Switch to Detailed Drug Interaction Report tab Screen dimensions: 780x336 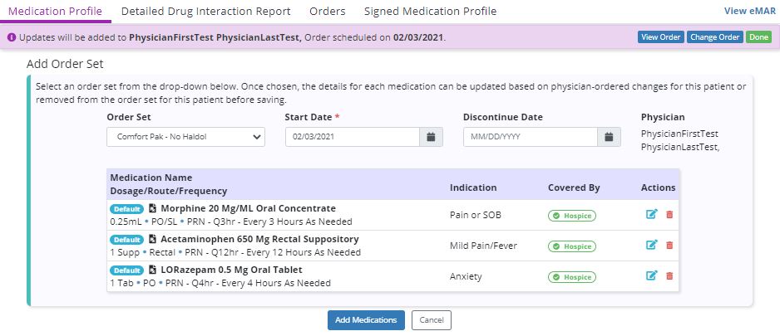point(205,12)
